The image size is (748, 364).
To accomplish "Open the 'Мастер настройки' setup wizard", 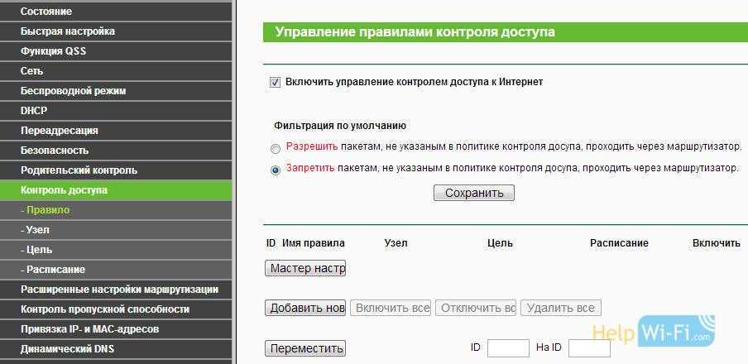I will click(305, 269).
